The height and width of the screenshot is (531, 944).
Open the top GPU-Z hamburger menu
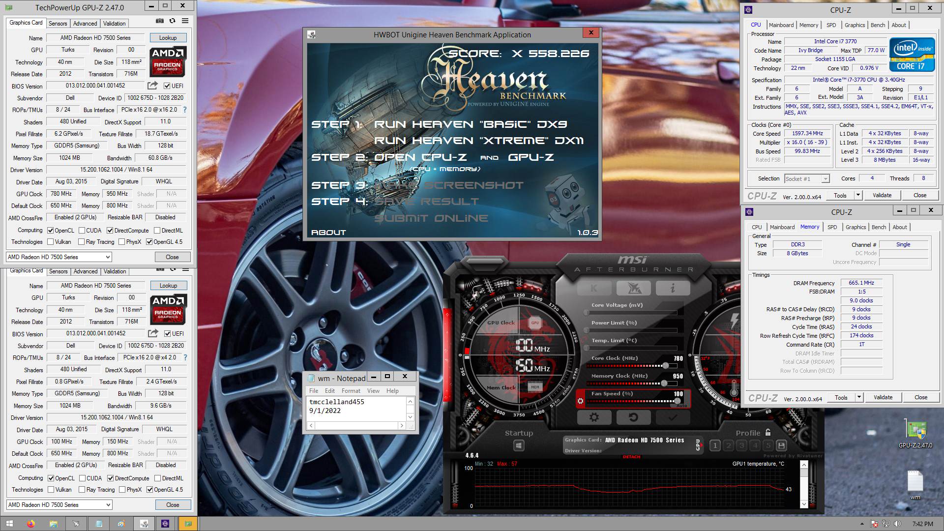coord(185,21)
